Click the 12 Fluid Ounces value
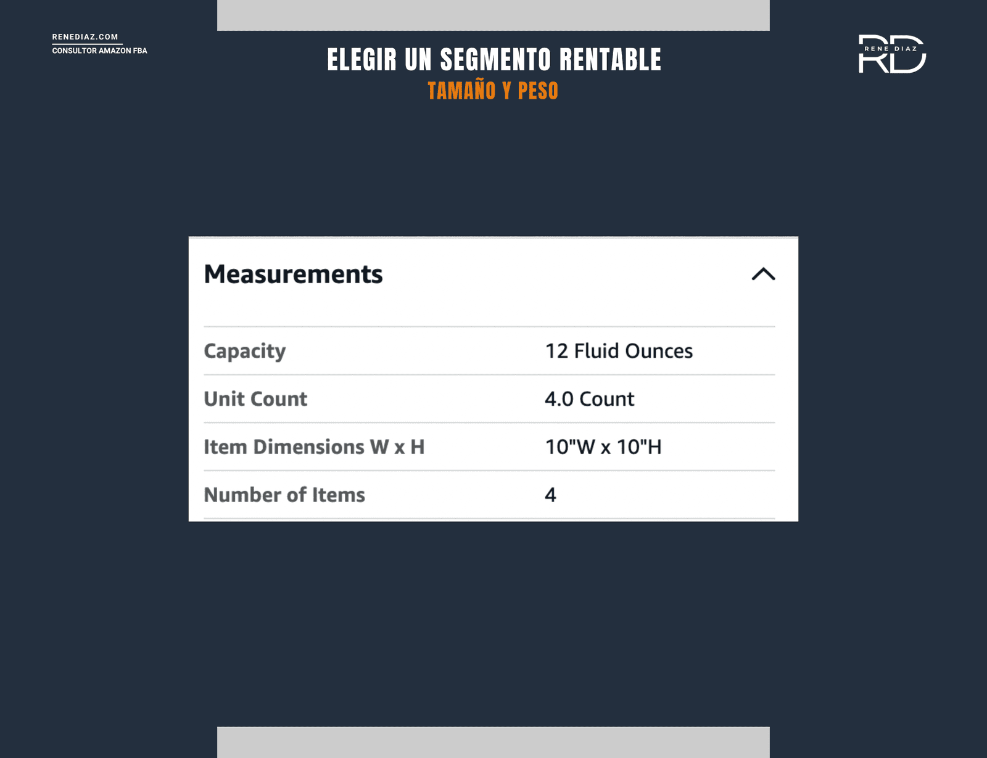Viewport: 987px width, 758px height. pyautogui.click(x=619, y=351)
